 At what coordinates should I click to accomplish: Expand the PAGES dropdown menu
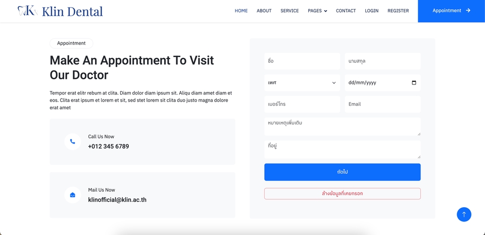[317, 11]
